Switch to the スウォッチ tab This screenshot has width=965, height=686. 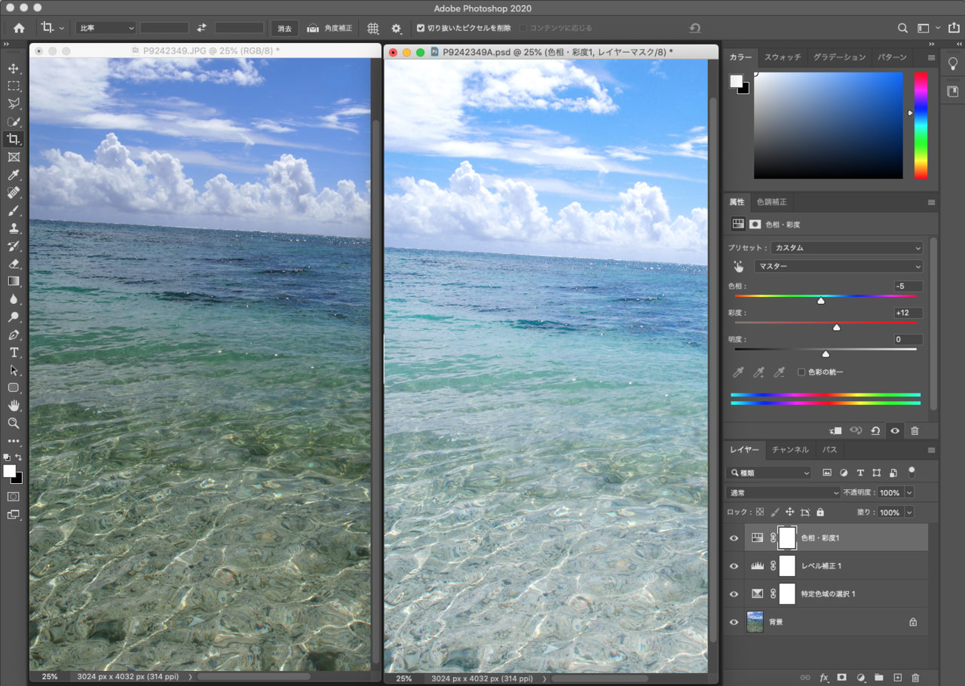click(781, 57)
